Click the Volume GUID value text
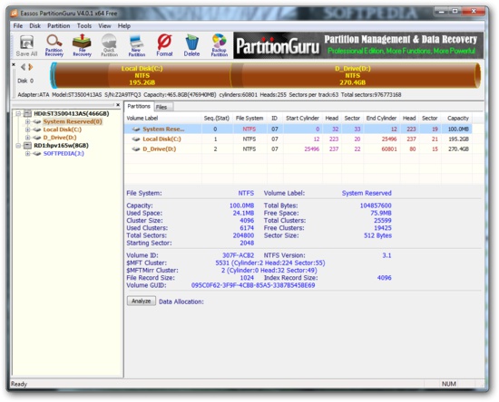Viewport: 499px width, 402px height. pyautogui.click(x=253, y=285)
